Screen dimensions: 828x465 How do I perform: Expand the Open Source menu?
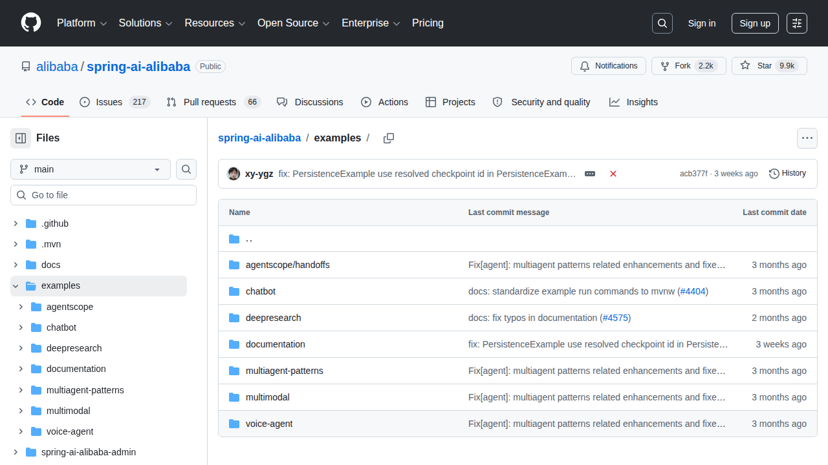pyautogui.click(x=294, y=23)
